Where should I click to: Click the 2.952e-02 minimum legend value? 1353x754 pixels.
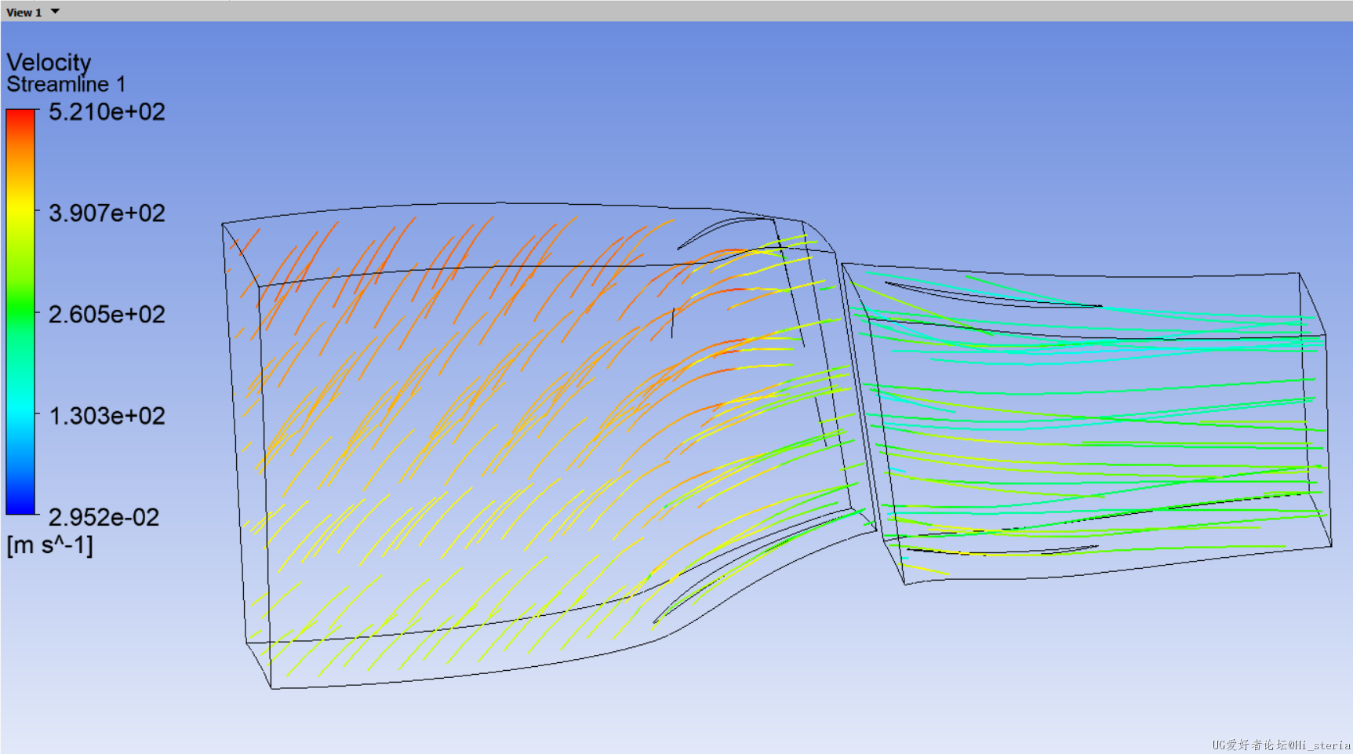click(x=104, y=517)
